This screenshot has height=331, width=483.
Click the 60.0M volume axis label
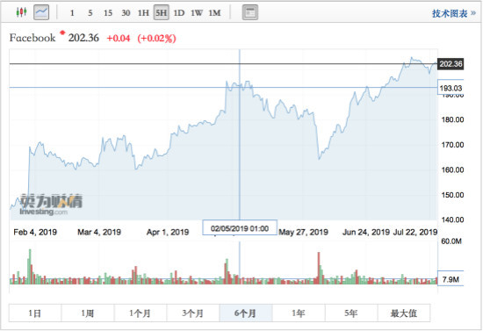[x=451, y=241]
